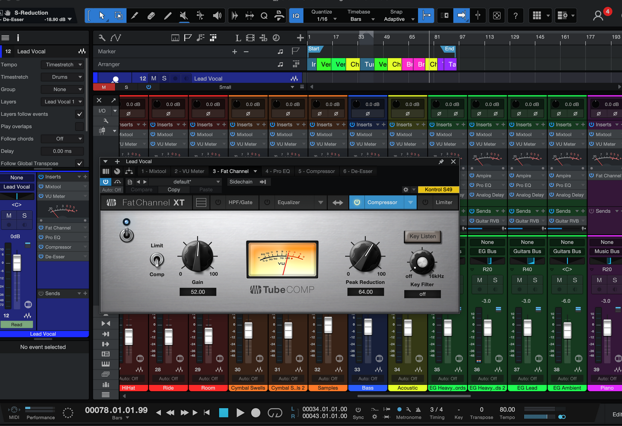Click the Play transport button
Viewport: 622px width, 426px height.
click(x=240, y=413)
